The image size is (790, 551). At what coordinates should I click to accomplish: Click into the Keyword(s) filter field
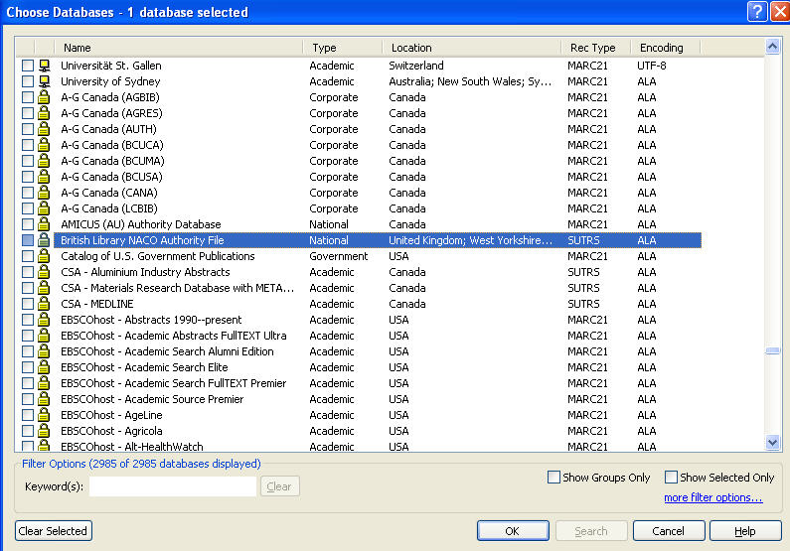tap(173, 486)
